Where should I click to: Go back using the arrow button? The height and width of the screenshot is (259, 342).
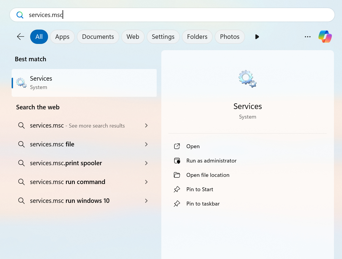point(20,36)
